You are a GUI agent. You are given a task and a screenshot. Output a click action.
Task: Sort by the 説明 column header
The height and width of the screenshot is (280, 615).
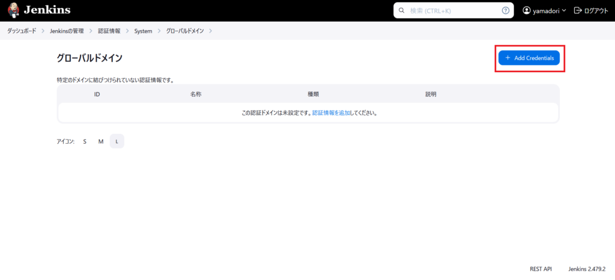(x=431, y=94)
